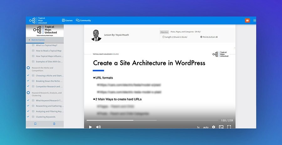Click the Points to Earn indicator dot

tap(201, 37)
